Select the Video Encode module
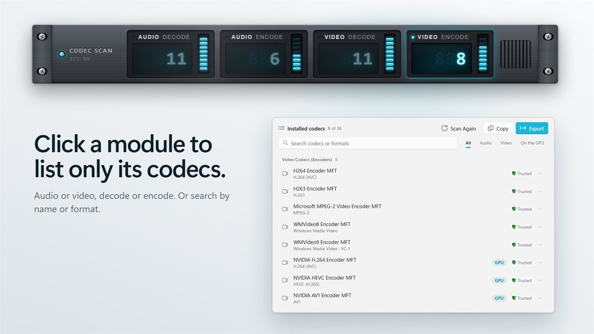 point(450,54)
